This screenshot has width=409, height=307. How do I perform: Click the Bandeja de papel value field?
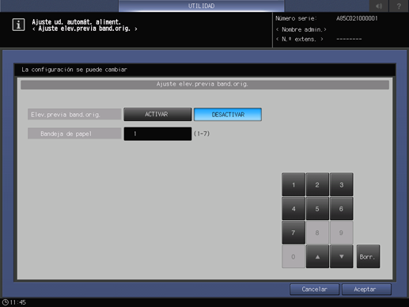(x=157, y=134)
